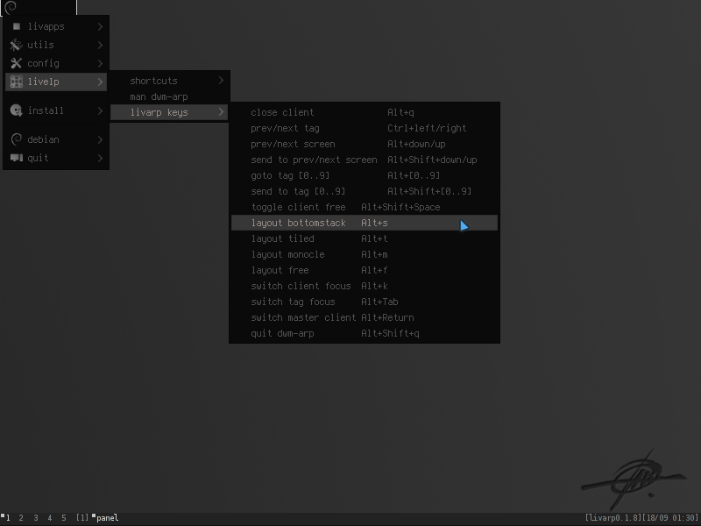Select the layout bottomstack entry
This screenshot has width=701, height=526.
point(365,223)
